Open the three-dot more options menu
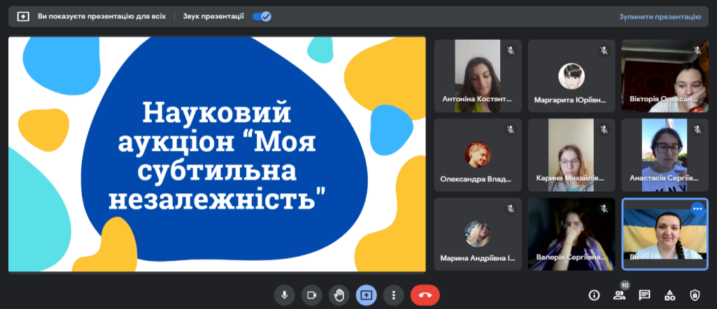The image size is (717, 309). pyautogui.click(x=394, y=295)
